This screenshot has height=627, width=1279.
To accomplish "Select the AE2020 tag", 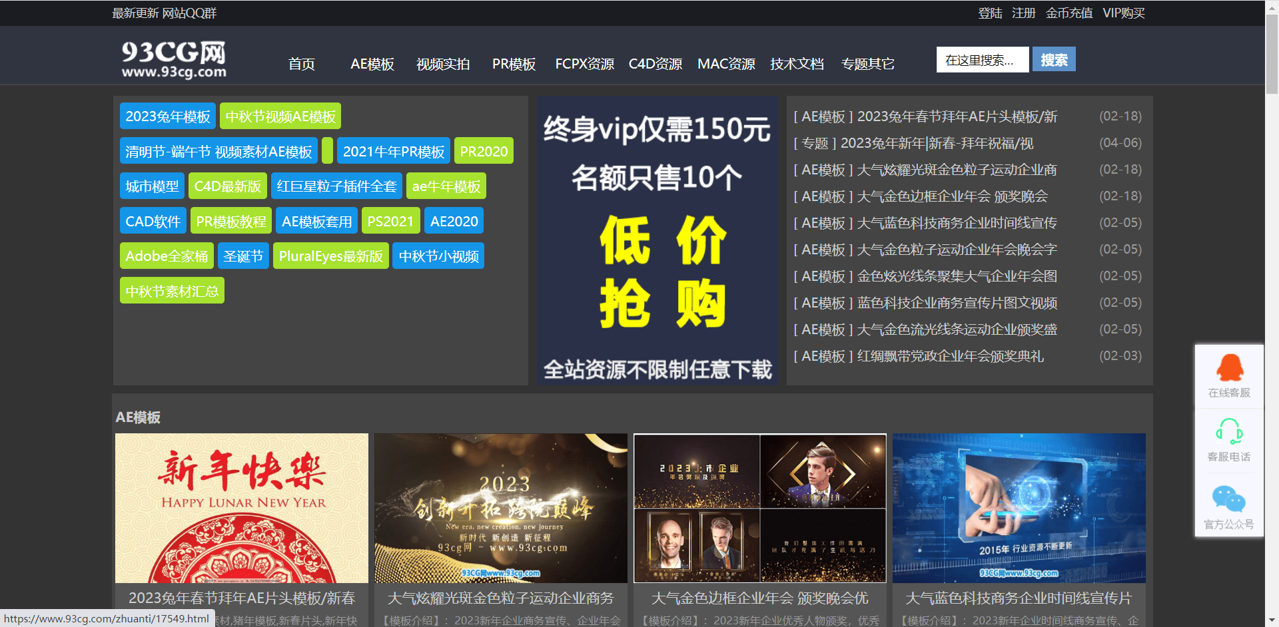I will pyautogui.click(x=454, y=221).
